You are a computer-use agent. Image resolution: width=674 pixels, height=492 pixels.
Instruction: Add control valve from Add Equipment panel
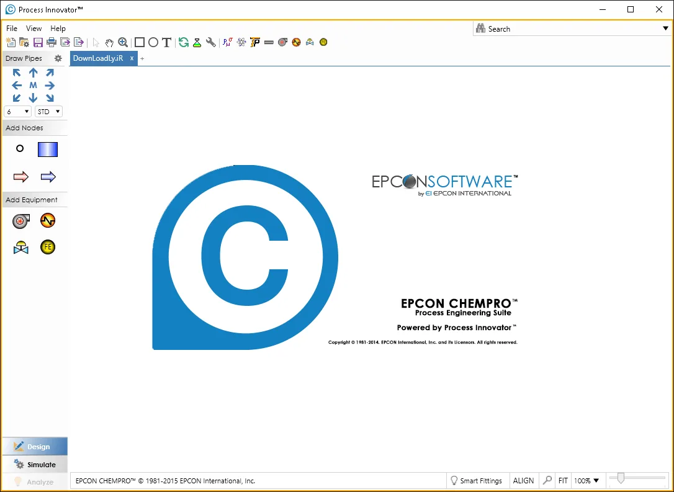click(x=20, y=248)
